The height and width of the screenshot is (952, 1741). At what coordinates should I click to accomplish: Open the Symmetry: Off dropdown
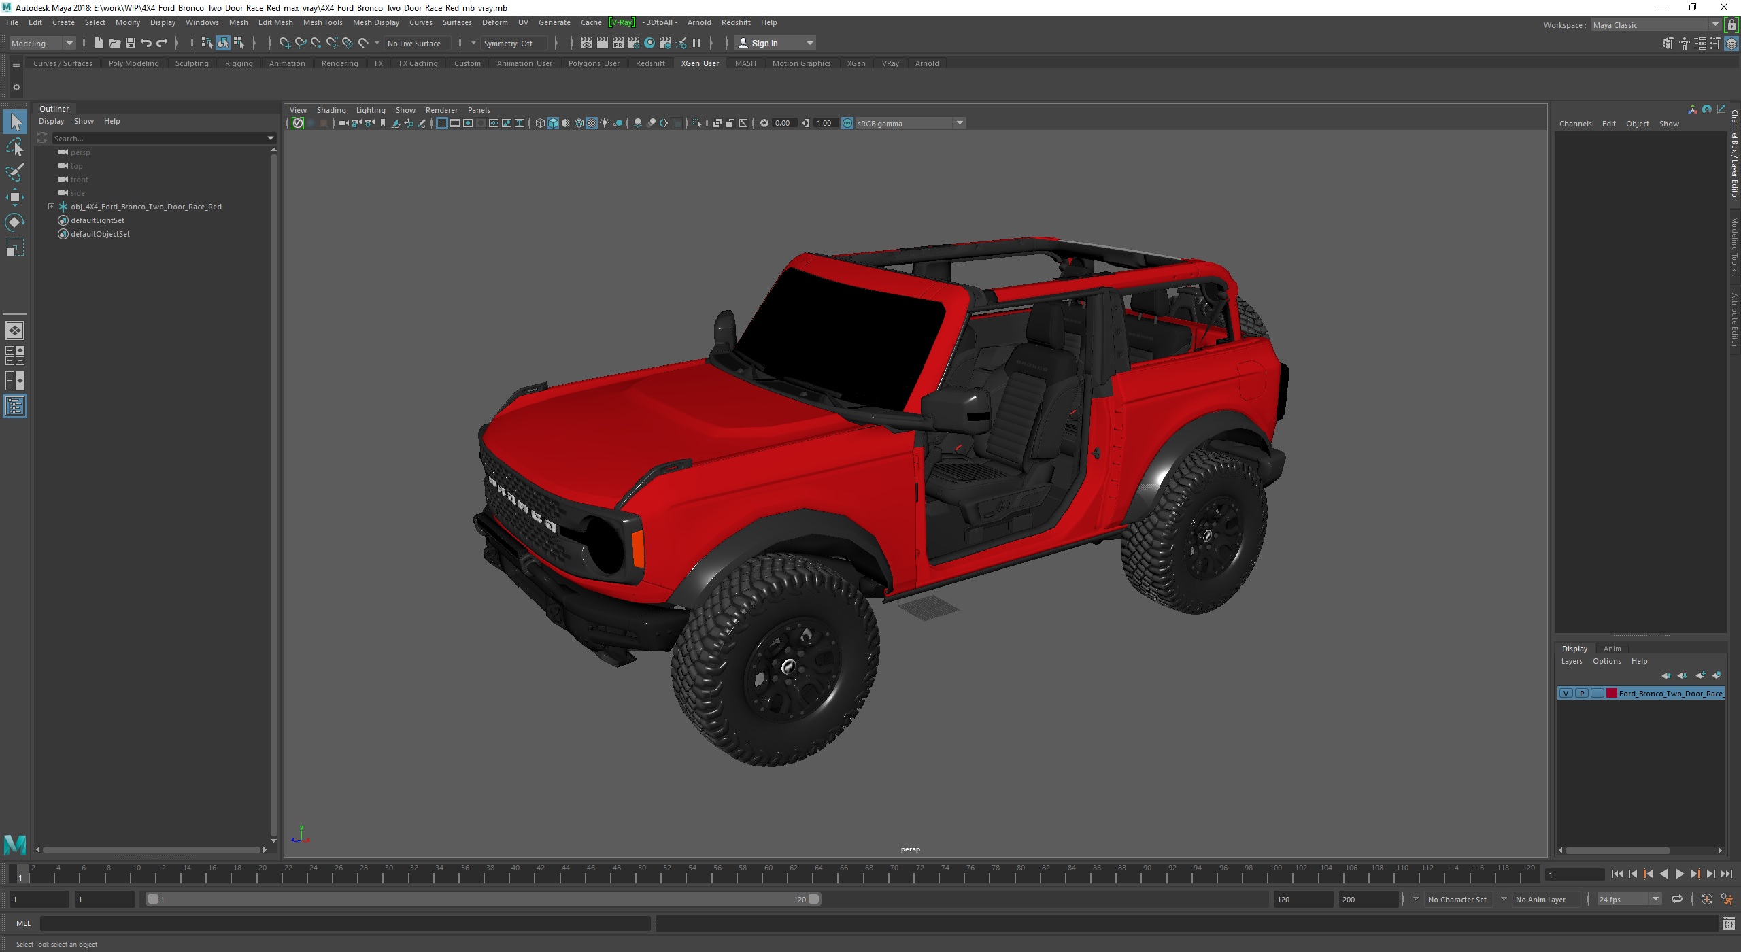tap(513, 43)
